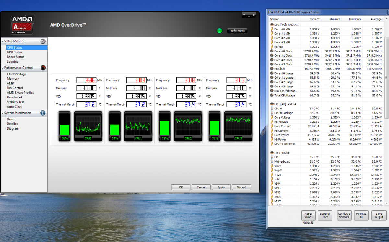389x242 pixels.
Task: Open Board Status page
Action: pos(16,57)
